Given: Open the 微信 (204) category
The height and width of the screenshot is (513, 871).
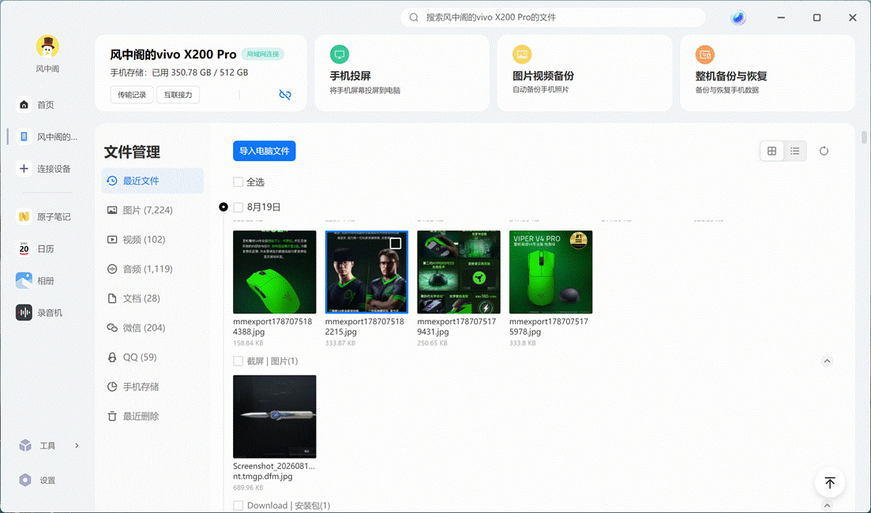Looking at the screenshot, I should coord(152,328).
